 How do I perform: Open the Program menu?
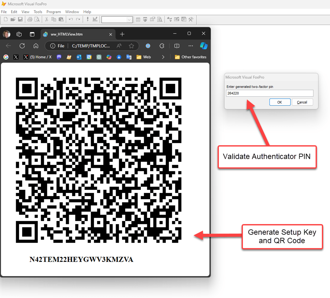[53, 12]
